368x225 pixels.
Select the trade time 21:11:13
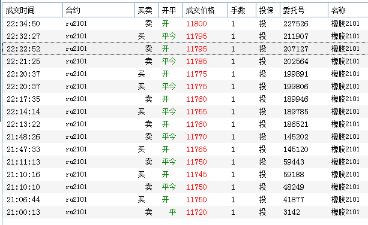coord(23,162)
